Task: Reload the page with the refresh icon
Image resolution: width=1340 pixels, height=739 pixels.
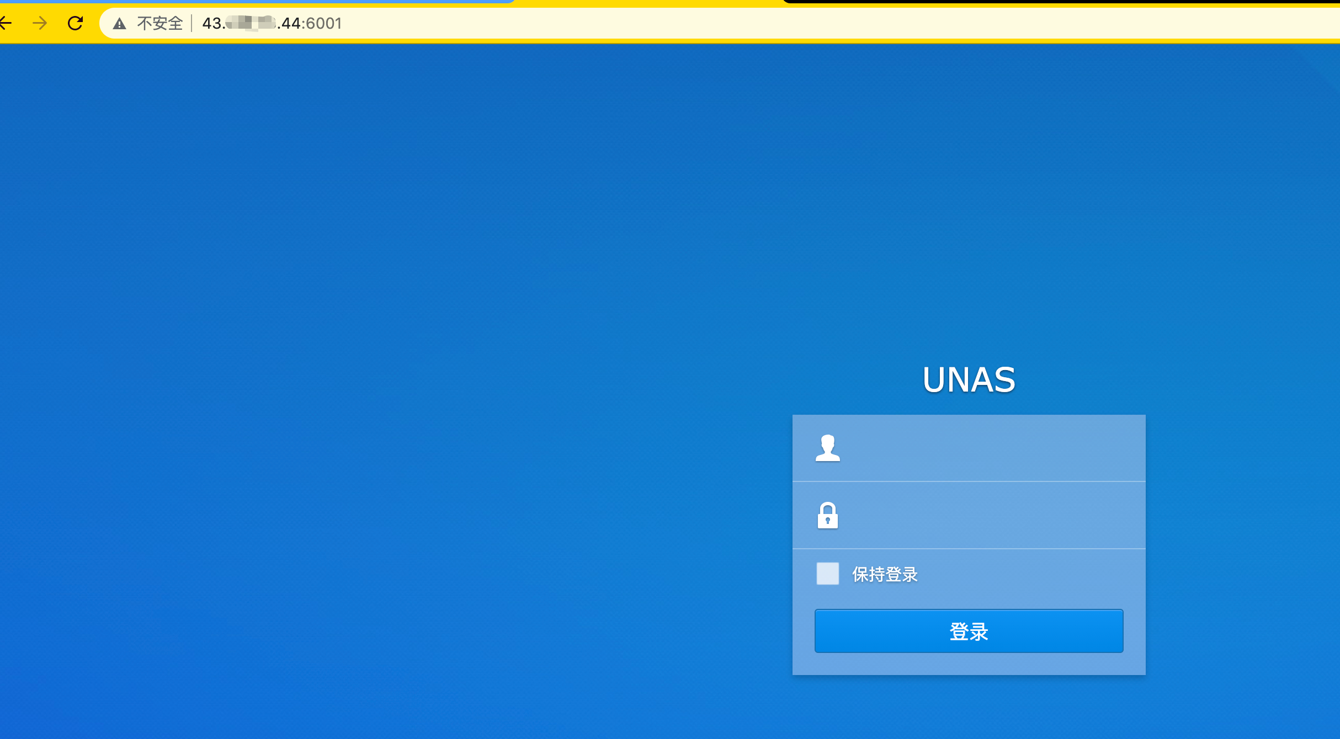Action: click(x=75, y=23)
